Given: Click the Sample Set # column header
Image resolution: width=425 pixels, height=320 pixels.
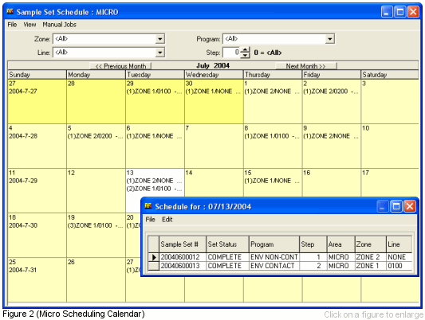Looking at the screenshot, I should (x=183, y=244).
